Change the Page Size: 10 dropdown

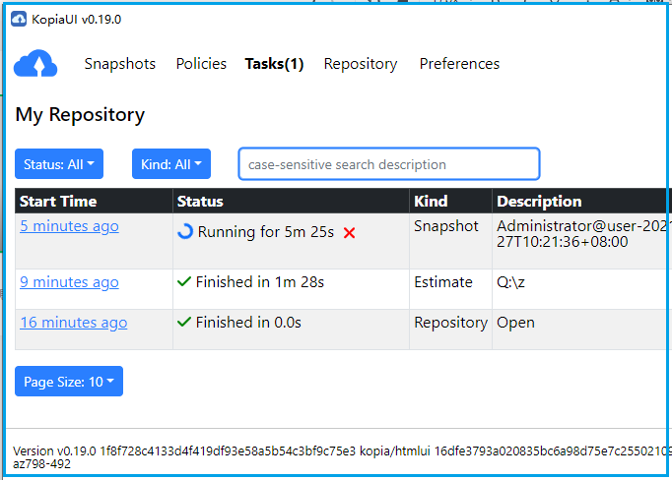tap(69, 382)
